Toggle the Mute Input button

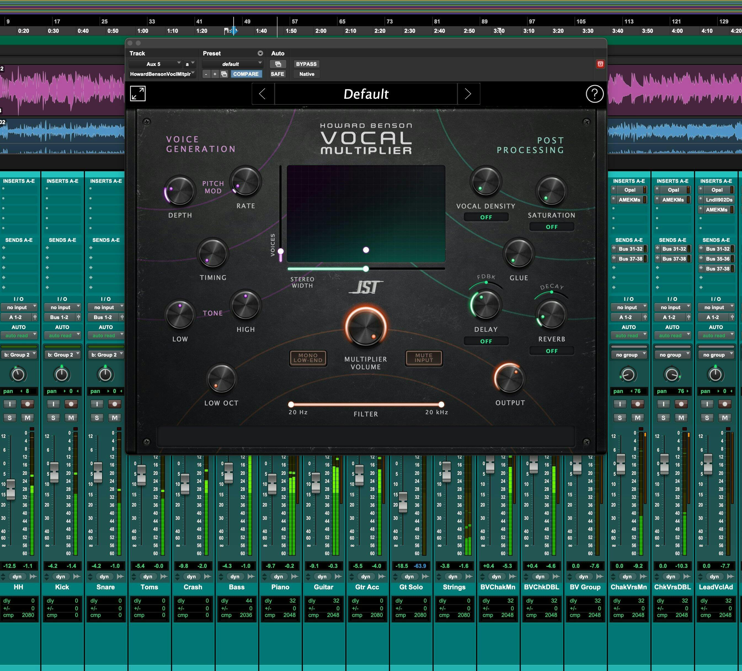click(424, 358)
